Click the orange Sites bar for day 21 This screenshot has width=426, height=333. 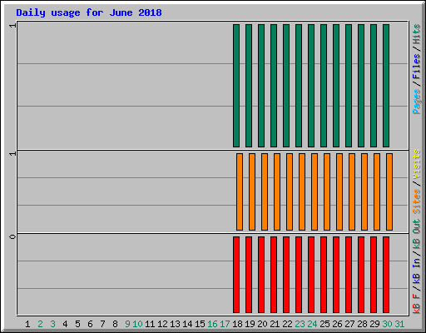click(x=277, y=191)
